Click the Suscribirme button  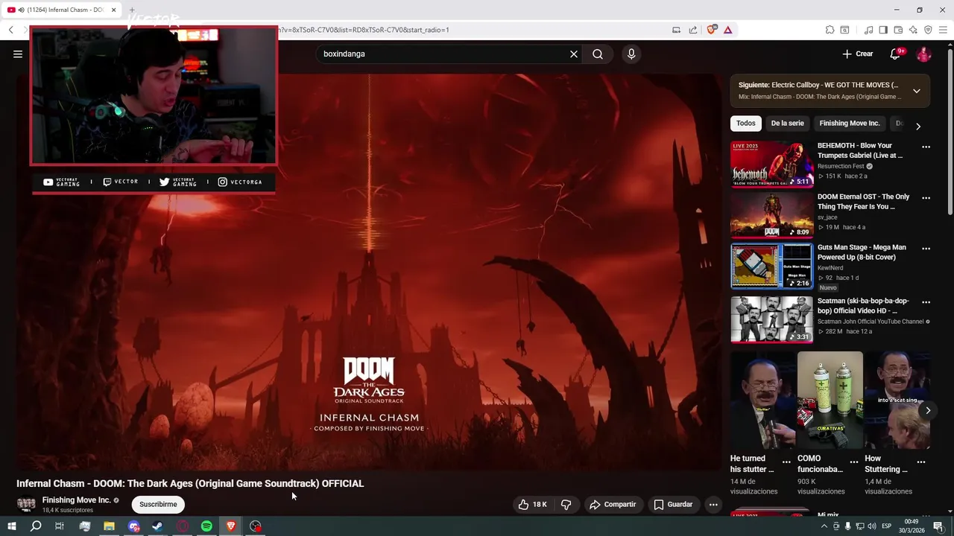point(158,504)
